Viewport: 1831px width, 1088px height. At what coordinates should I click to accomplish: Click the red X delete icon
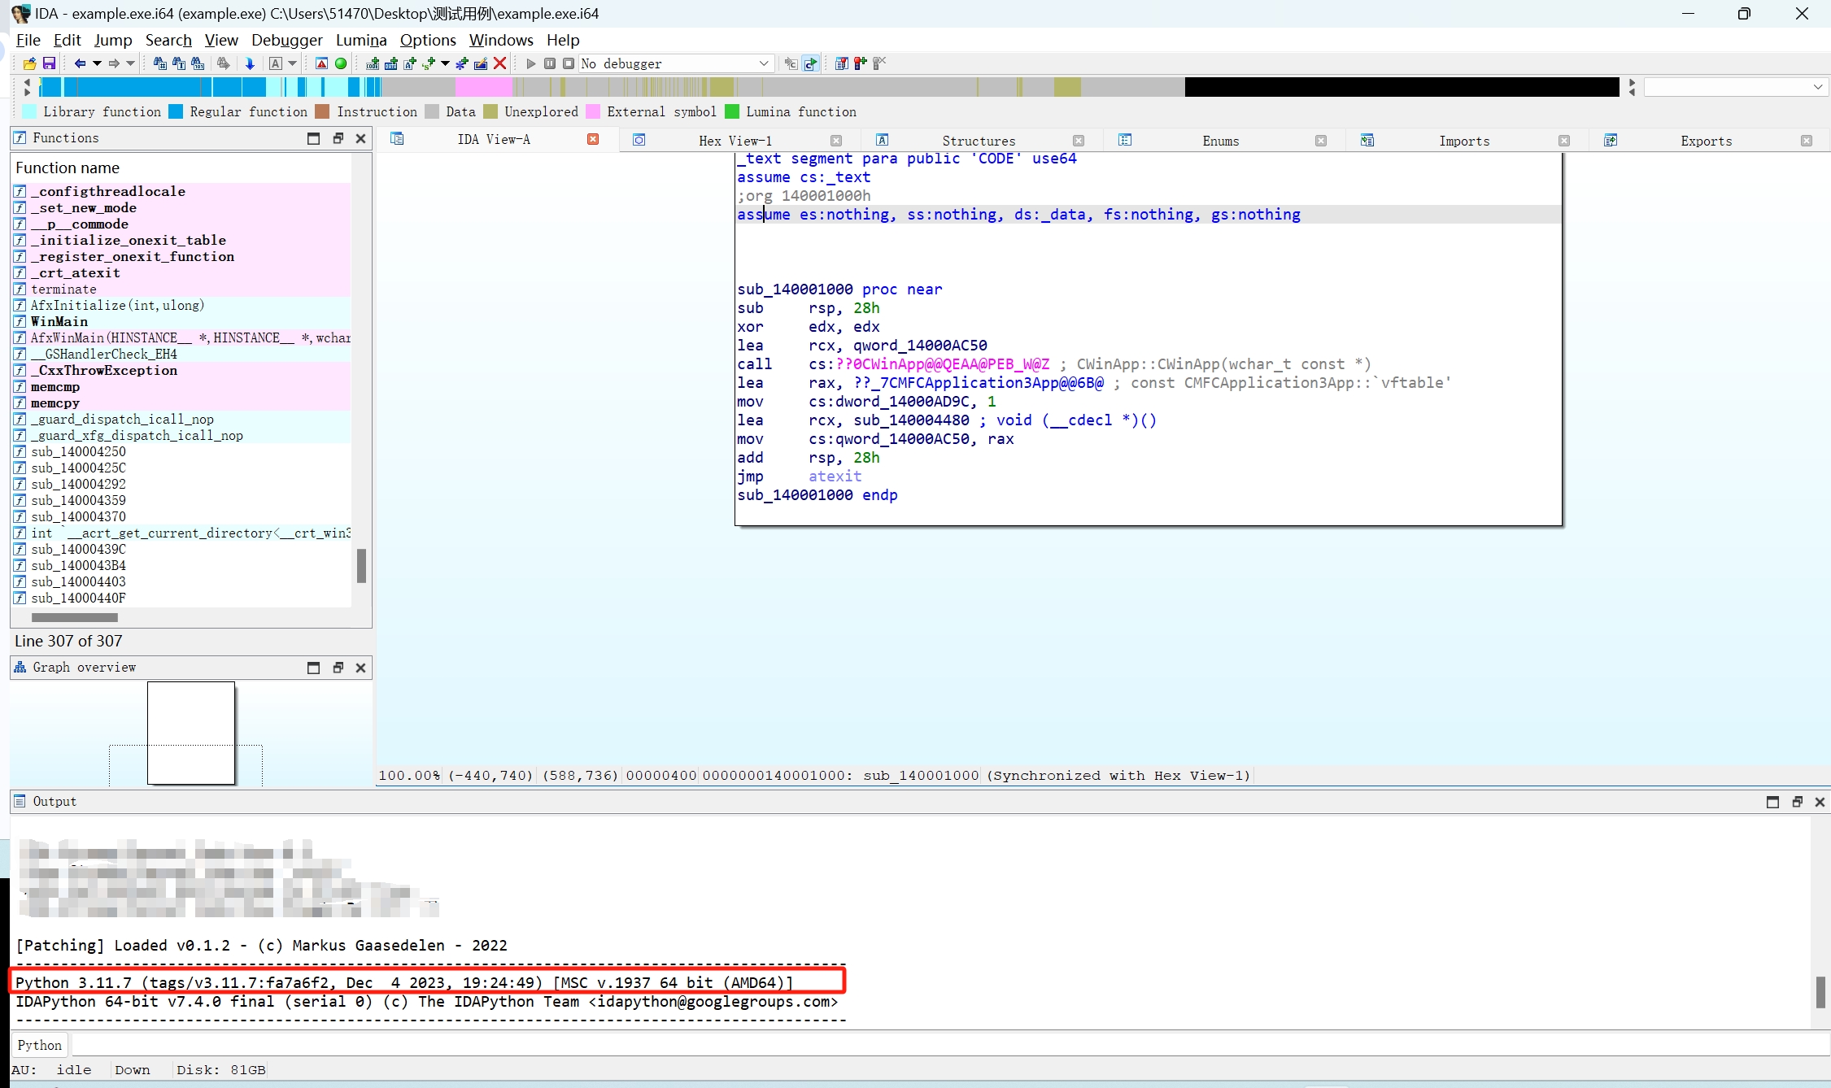(x=500, y=63)
